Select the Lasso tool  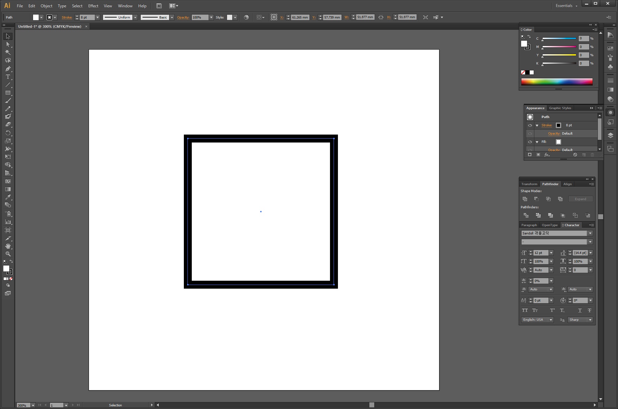(8, 61)
